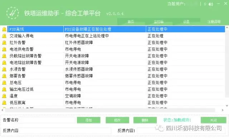Screen dimensions: 229x138
Task: Click the bell icon beside 负载熔丝故障告警
Action: pyautogui.click(x=4, y=56)
